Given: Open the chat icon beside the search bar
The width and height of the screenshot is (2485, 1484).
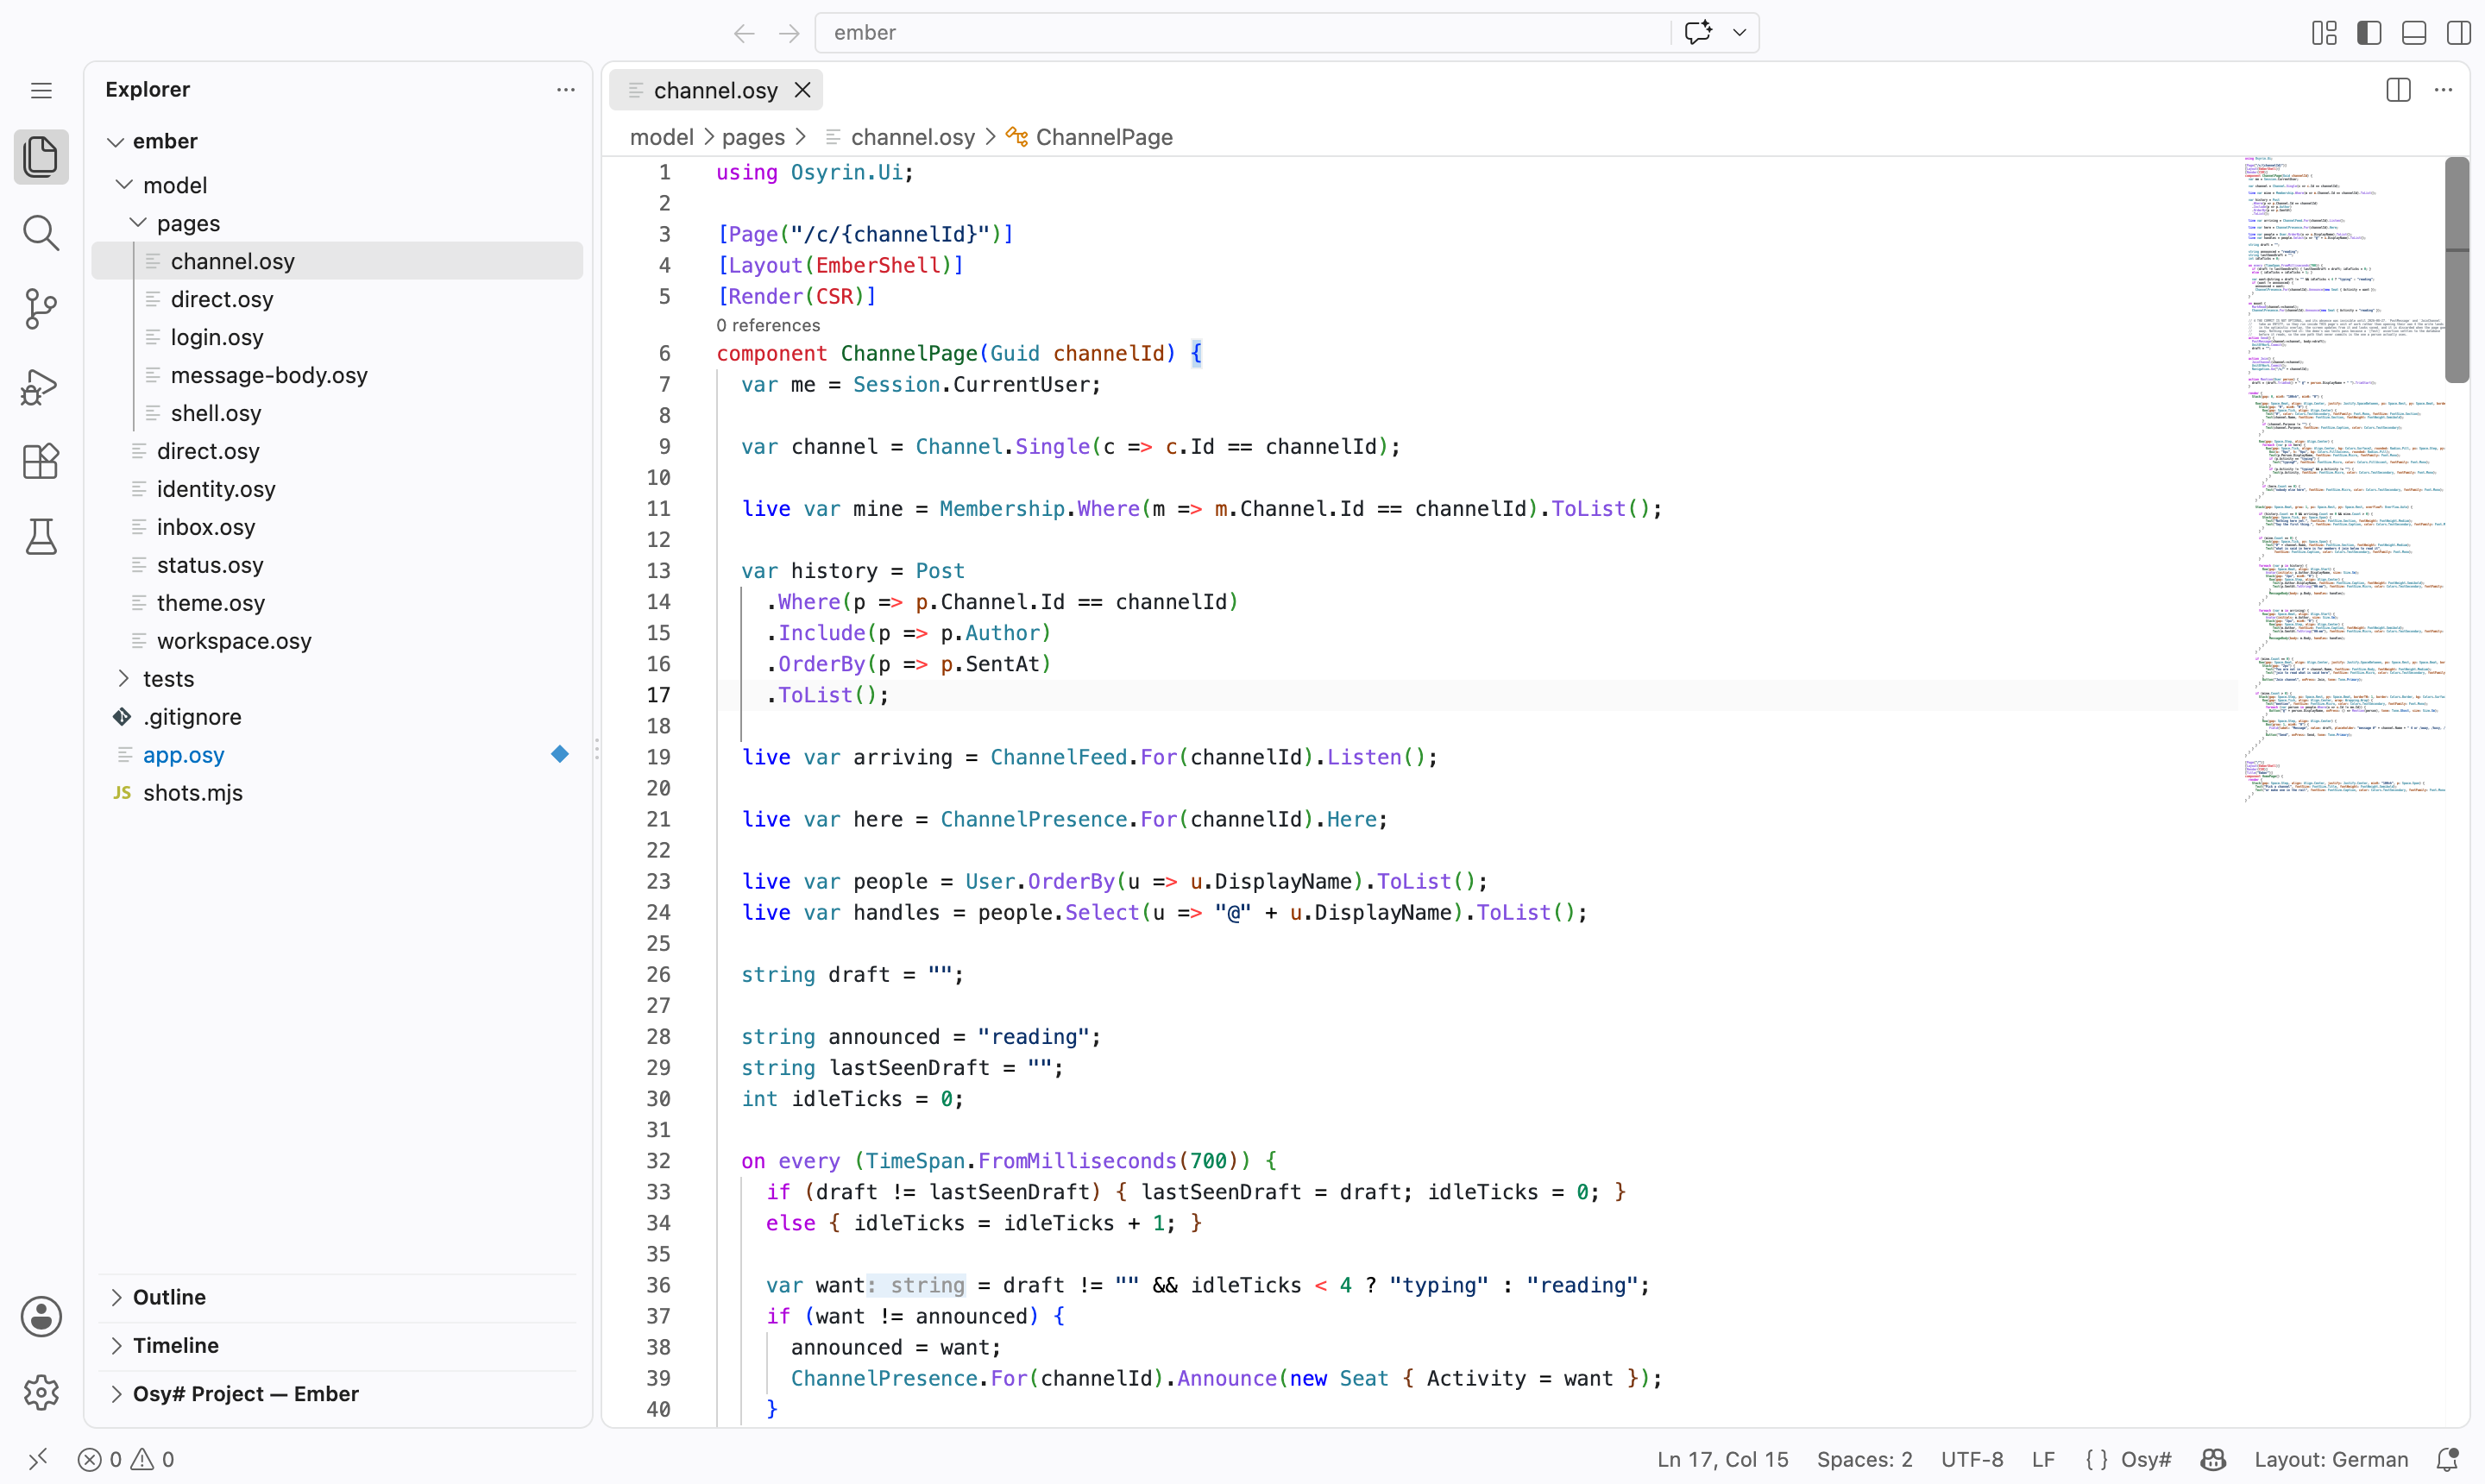Looking at the screenshot, I should click(1698, 33).
